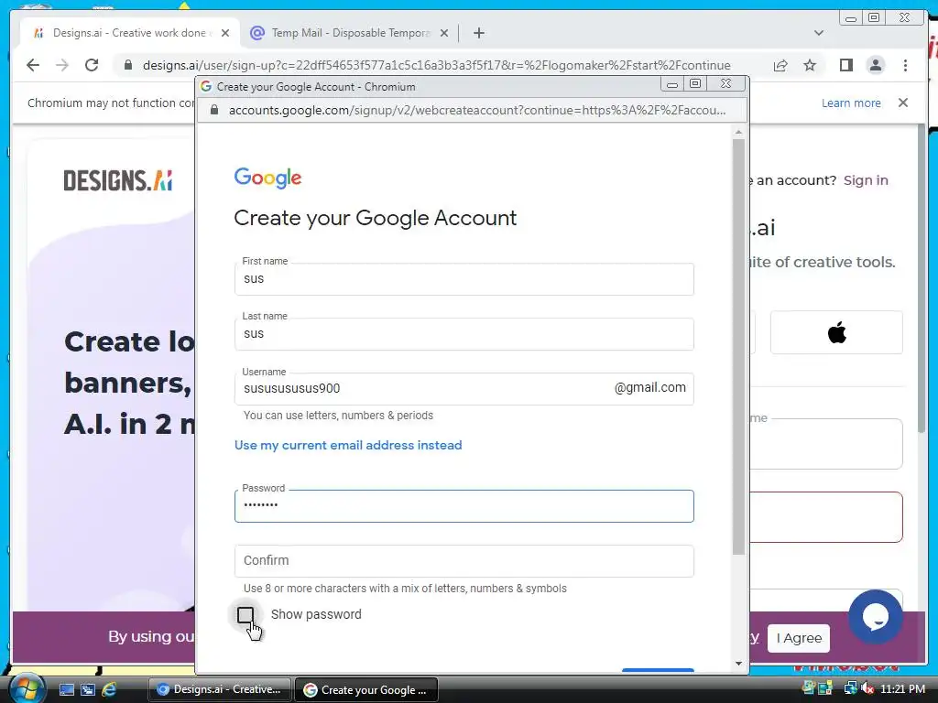Go back in the browser
Screen dimensions: 938x703
click(x=33, y=65)
